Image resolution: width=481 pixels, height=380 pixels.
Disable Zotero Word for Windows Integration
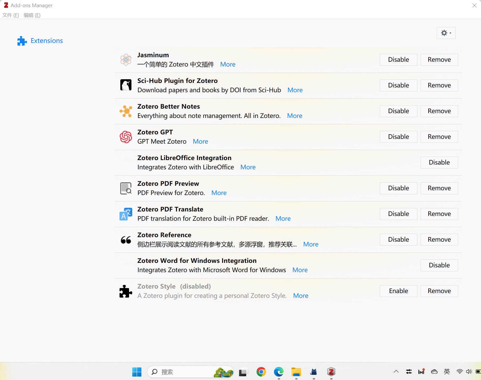click(x=439, y=265)
